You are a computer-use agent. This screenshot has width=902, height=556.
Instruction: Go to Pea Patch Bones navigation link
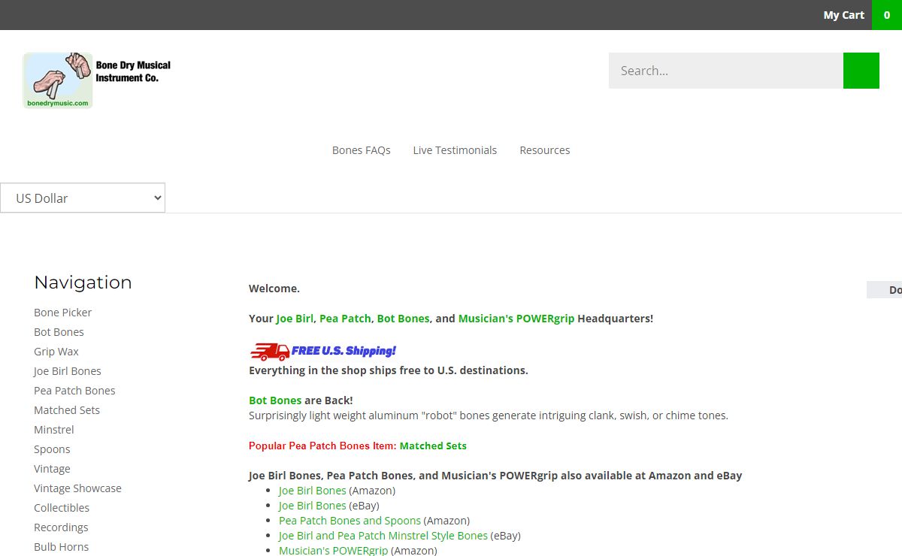pyautogui.click(x=74, y=391)
